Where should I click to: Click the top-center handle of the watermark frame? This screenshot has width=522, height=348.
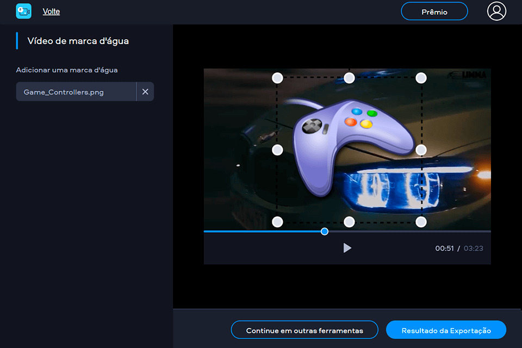click(x=349, y=78)
